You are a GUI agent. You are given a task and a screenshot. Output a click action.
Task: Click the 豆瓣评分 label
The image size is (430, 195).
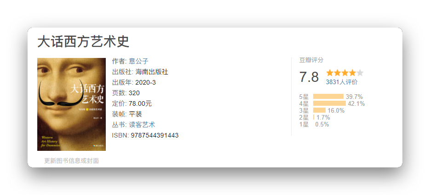click(311, 60)
